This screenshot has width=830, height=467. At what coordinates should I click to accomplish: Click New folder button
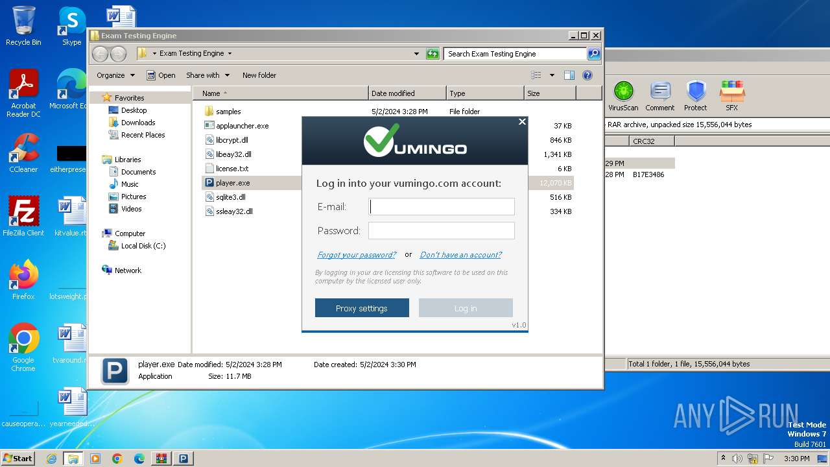click(259, 75)
